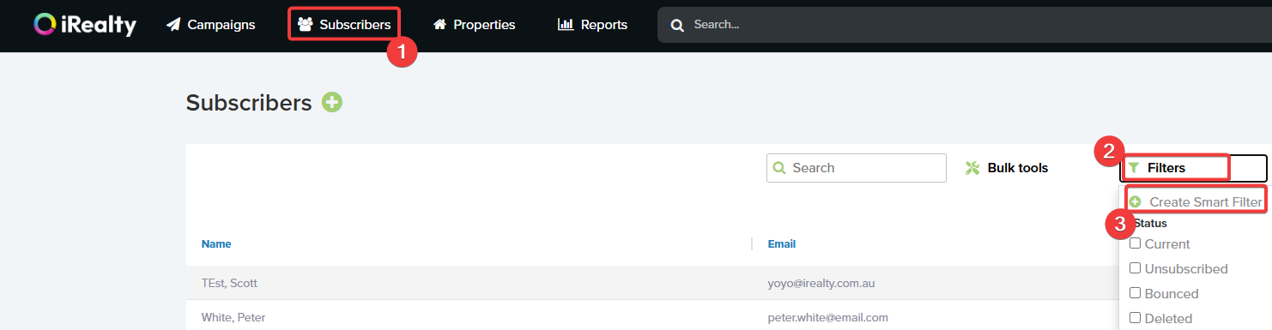Click email yoyo@irealty.com.au
Image resolution: width=1272 pixels, height=330 pixels.
coord(821,283)
